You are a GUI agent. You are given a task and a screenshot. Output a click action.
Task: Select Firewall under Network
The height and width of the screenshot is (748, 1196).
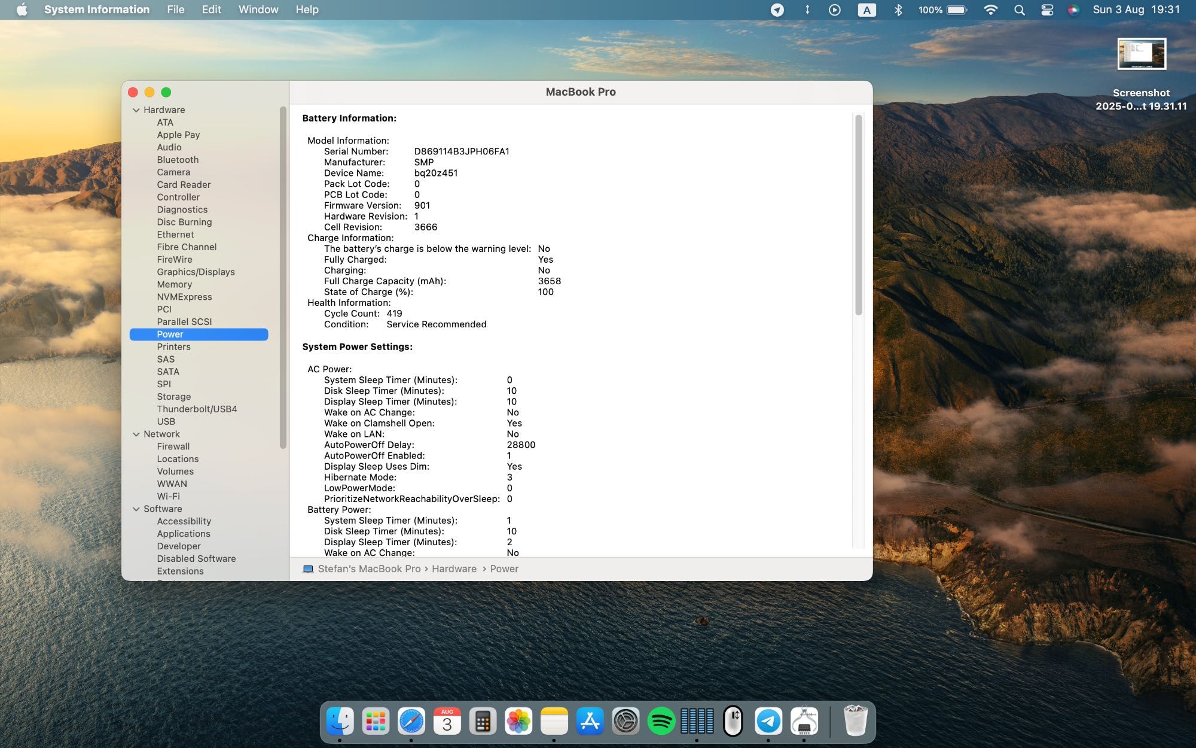[x=173, y=447]
